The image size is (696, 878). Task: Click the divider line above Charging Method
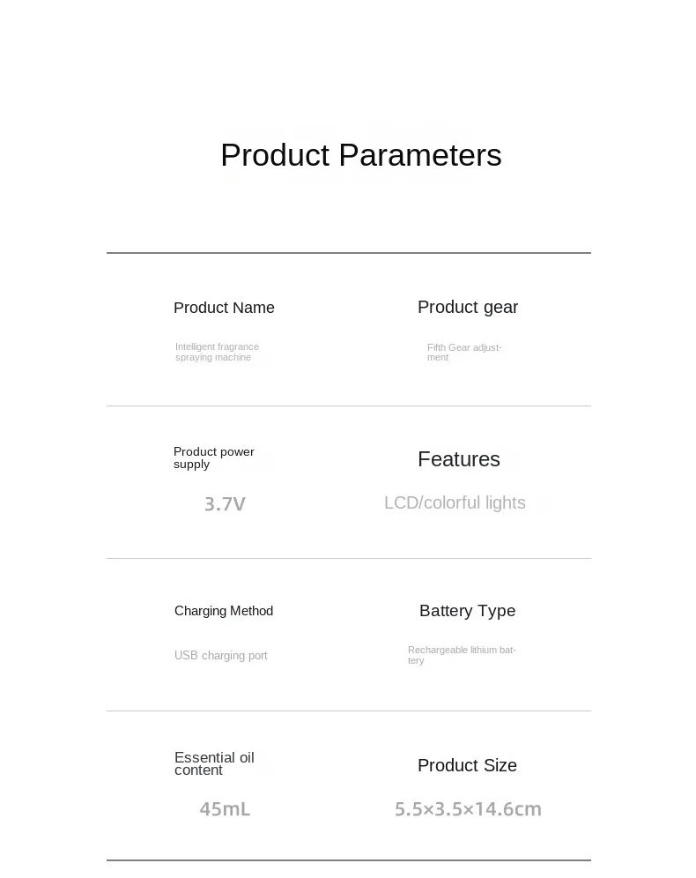[x=348, y=558]
